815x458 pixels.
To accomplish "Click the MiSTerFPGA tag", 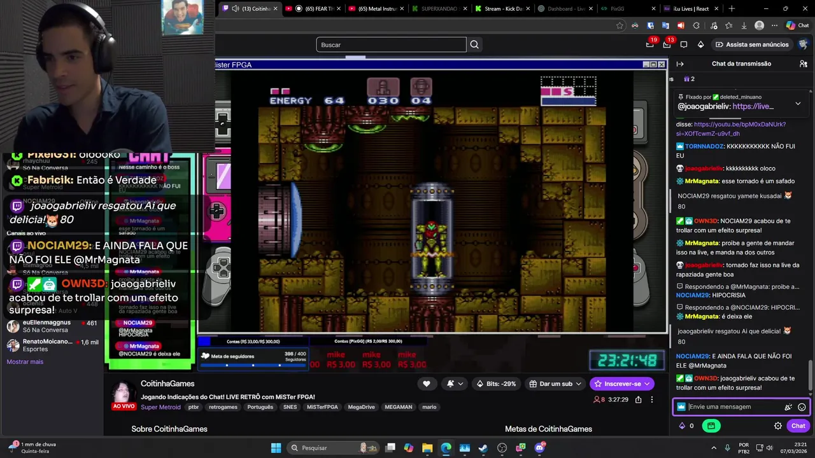I will [322, 407].
